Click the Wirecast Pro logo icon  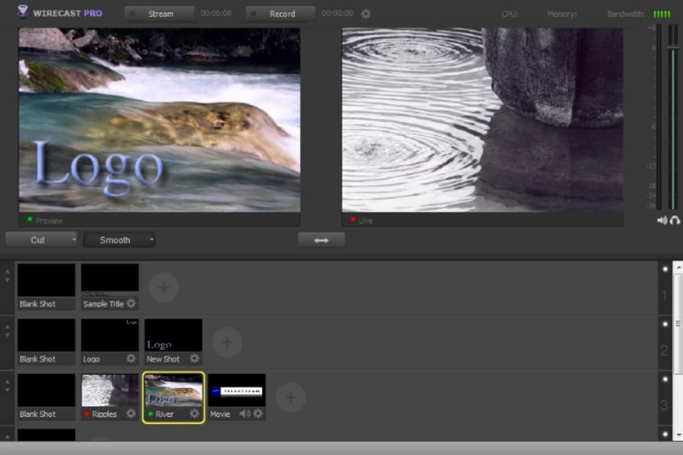pyautogui.click(x=23, y=11)
